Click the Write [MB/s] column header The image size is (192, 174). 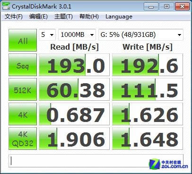pyautogui.click(x=148, y=47)
